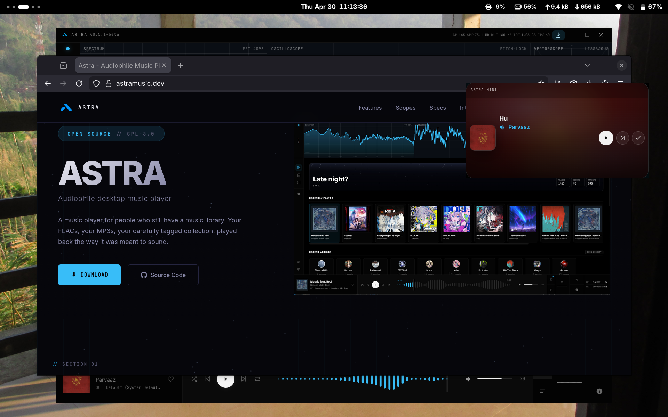This screenshot has height=417, width=668.
Task: Skip to next track in Astra bottom player
Action: coord(244,379)
